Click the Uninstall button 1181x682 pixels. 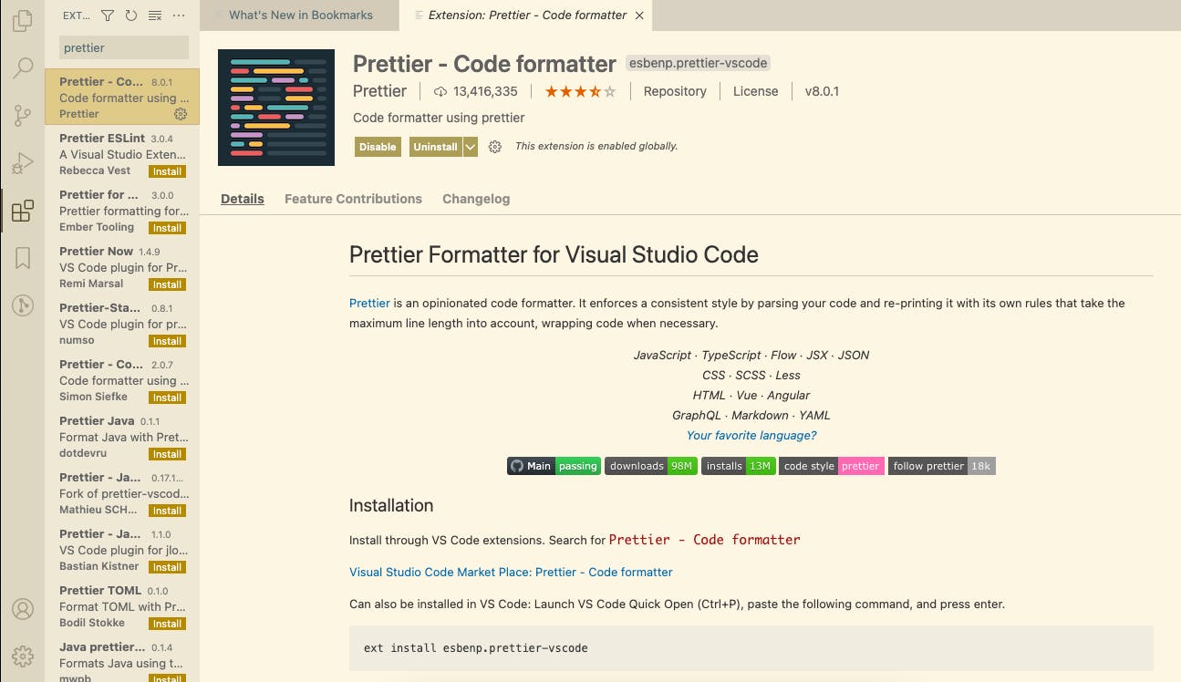coord(436,147)
